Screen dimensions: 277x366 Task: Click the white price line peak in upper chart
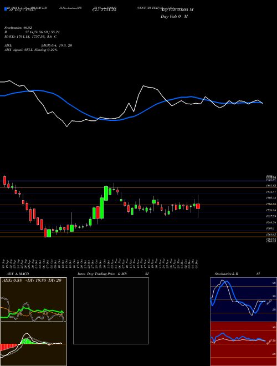(x=143, y=86)
